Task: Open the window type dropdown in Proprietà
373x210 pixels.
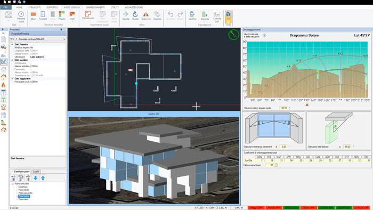Action: pyautogui.click(x=38, y=39)
